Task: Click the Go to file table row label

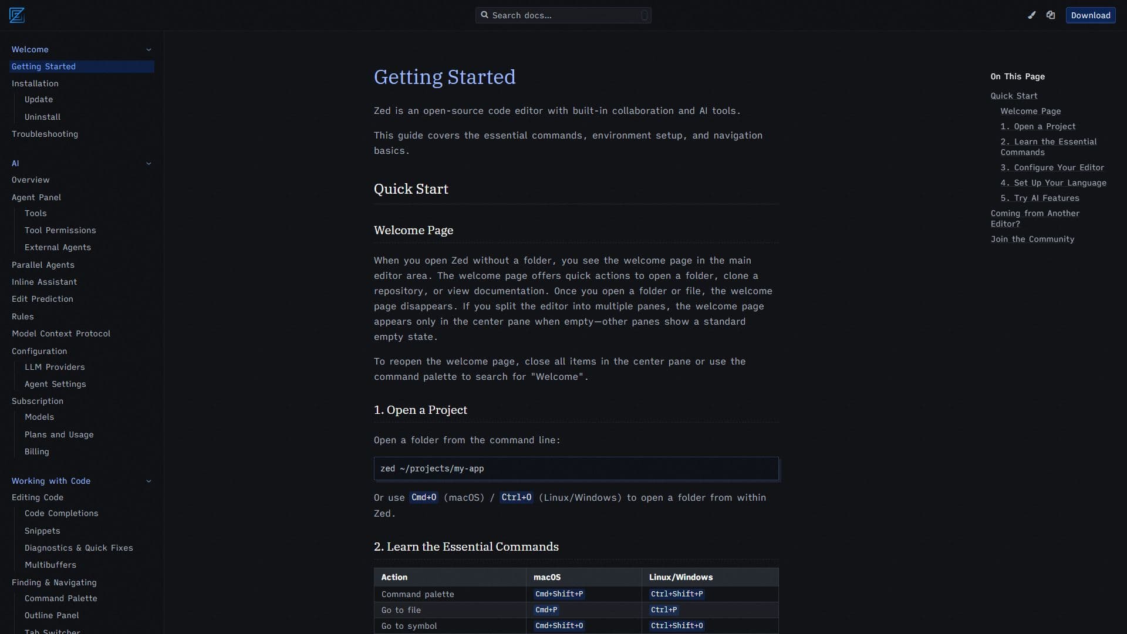Action: click(x=401, y=610)
